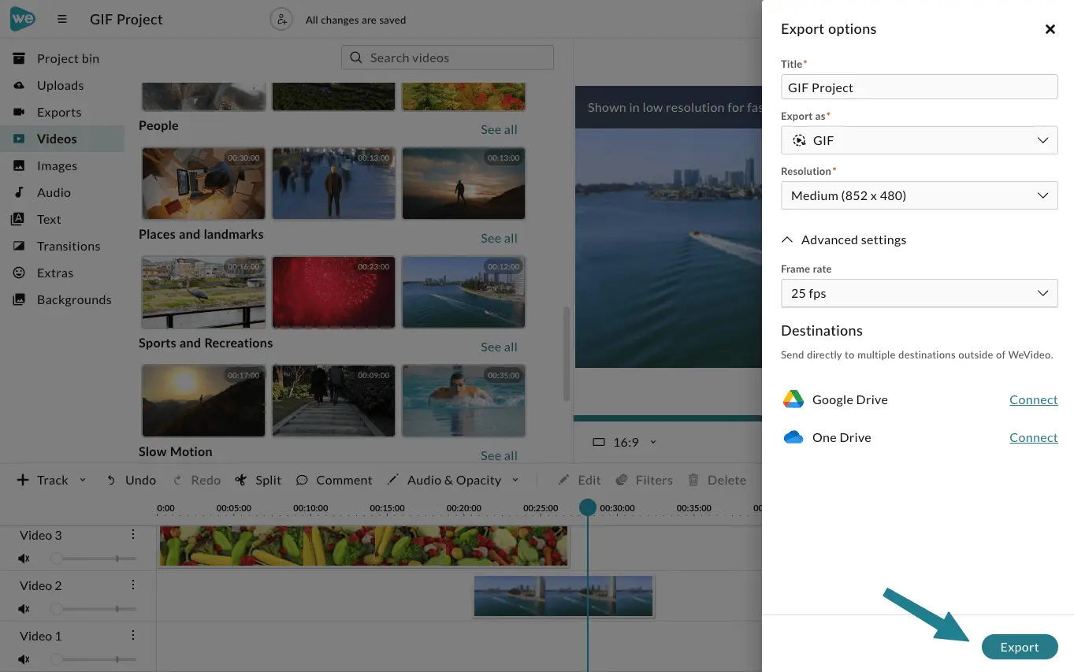Click the Export button
Viewport: 1074px width, 672px height.
1020,647
